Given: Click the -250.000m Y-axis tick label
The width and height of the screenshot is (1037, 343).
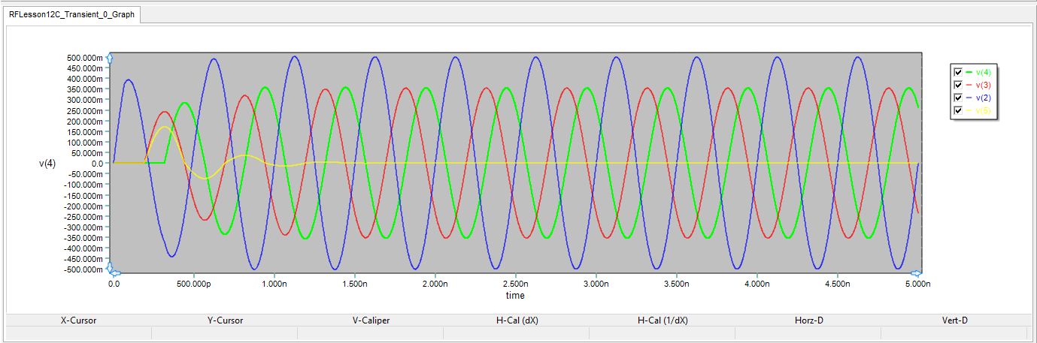Looking at the screenshot, I should pos(84,216).
